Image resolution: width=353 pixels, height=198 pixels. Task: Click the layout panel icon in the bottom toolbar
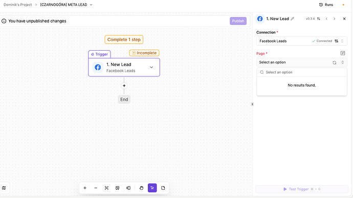128,188
